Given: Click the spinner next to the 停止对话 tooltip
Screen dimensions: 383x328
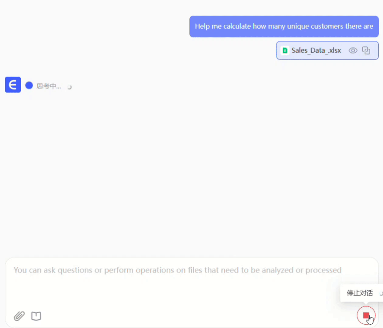Looking at the screenshot, I should [x=381, y=293].
